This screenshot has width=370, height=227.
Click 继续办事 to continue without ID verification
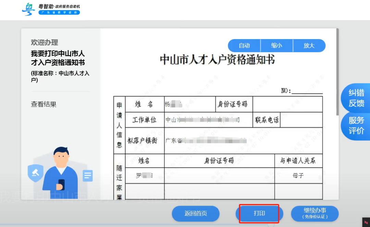pyautogui.click(x=314, y=213)
